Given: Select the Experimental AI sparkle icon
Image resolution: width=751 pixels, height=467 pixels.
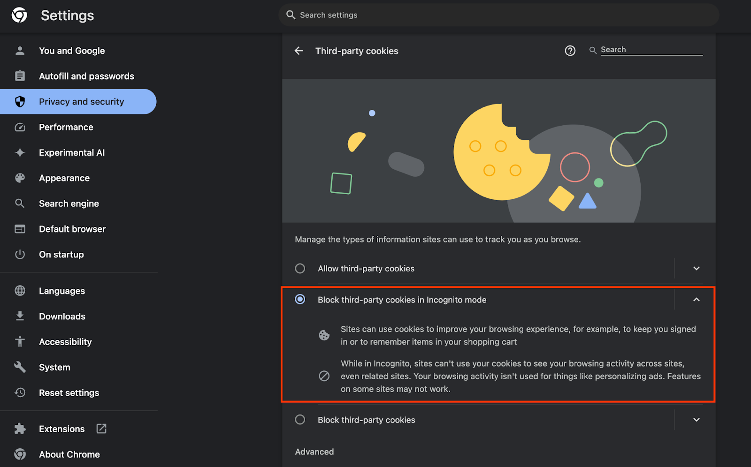Looking at the screenshot, I should (x=20, y=152).
